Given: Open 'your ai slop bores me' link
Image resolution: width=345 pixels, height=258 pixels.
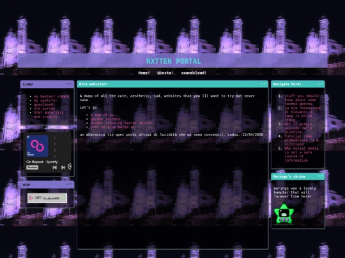Looking at the screenshot, I should tap(112, 127).
